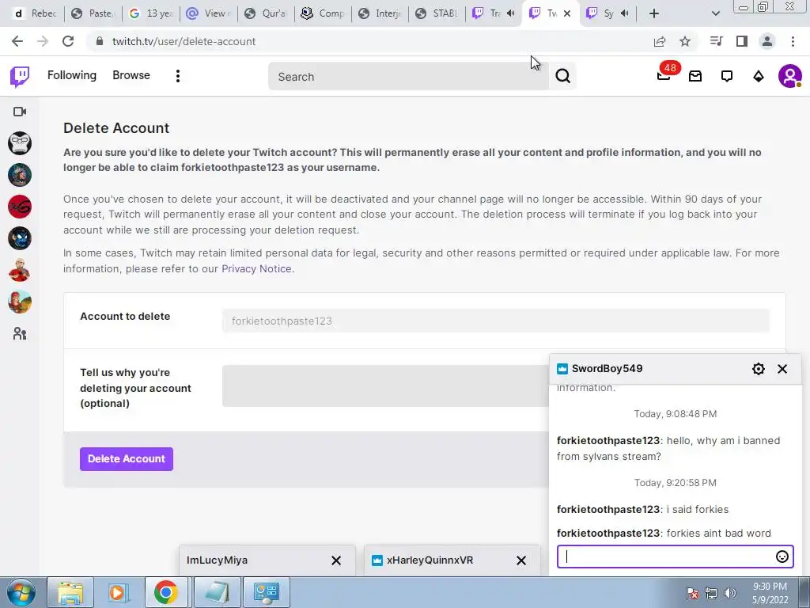This screenshot has width=810, height=608.
Task: Close the active Twitch tab
Action: (567, 13)
